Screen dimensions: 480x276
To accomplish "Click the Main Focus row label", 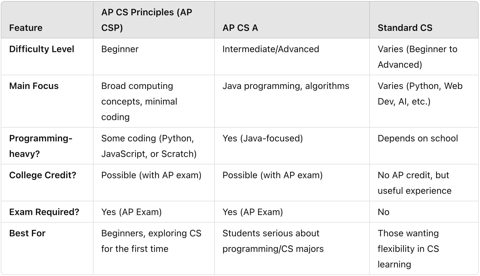I will (x=34, y=86).
